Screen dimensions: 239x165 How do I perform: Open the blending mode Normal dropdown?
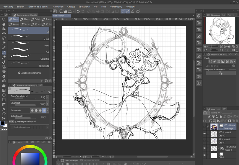pos(215,113)
